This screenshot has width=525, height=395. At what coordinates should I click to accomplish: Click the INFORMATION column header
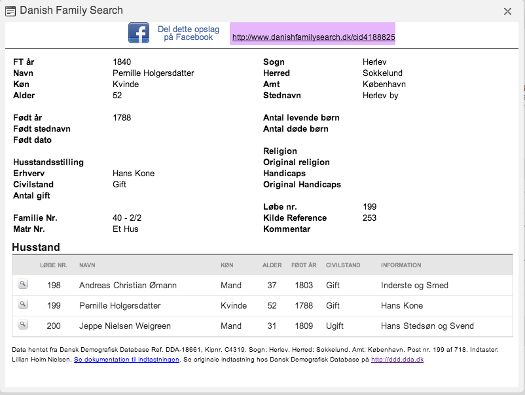coord(401,265)
